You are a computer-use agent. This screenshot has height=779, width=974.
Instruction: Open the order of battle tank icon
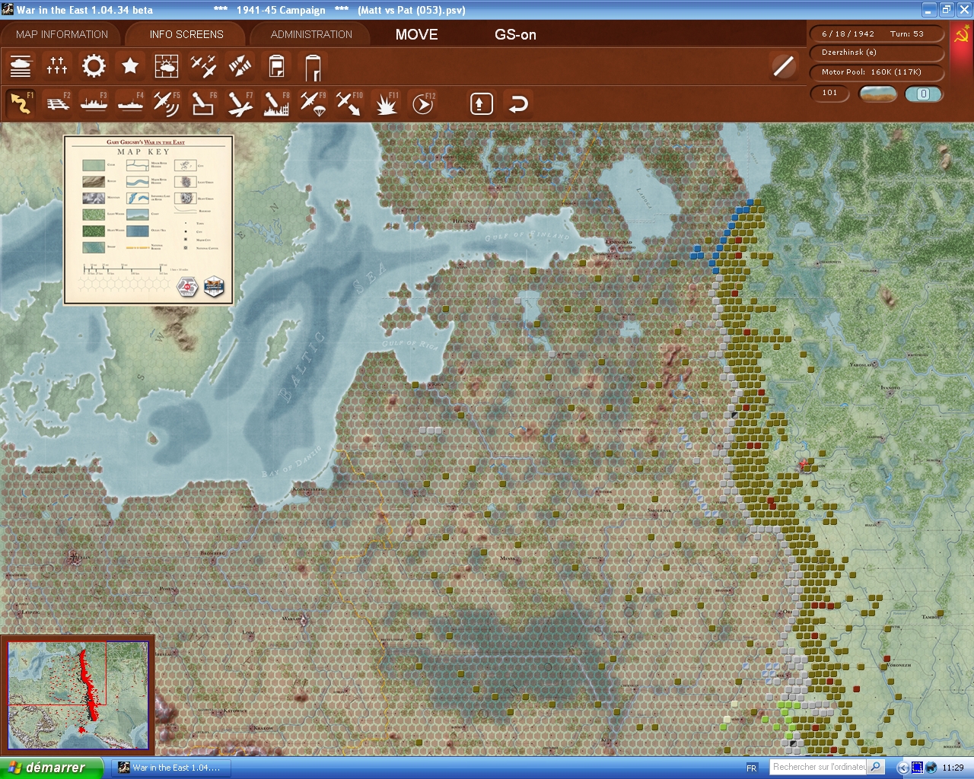point(21,67)
